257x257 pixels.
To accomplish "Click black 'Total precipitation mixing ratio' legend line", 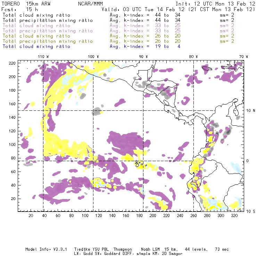I will coord(48,20).
